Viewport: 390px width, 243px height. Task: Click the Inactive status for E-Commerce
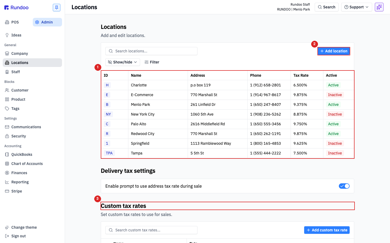point(335,95)
